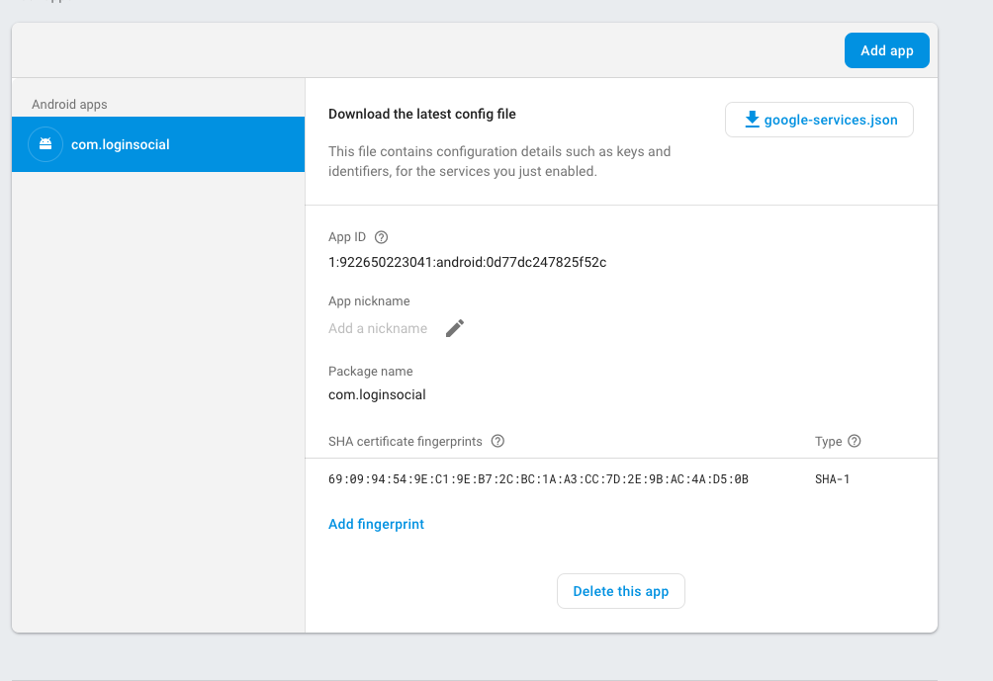Click Download the latest config file heading
This screenshot has width=993, height=681.
[x=422, y=114]
